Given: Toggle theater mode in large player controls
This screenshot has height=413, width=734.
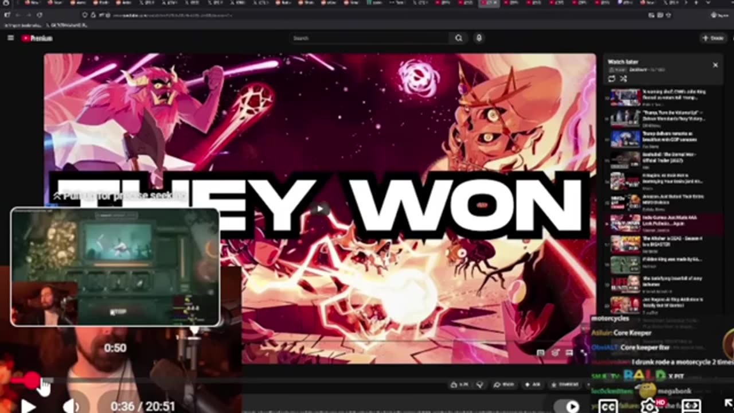Looking at the screenshot, I should pyautogui.click(x=691, y=406).
